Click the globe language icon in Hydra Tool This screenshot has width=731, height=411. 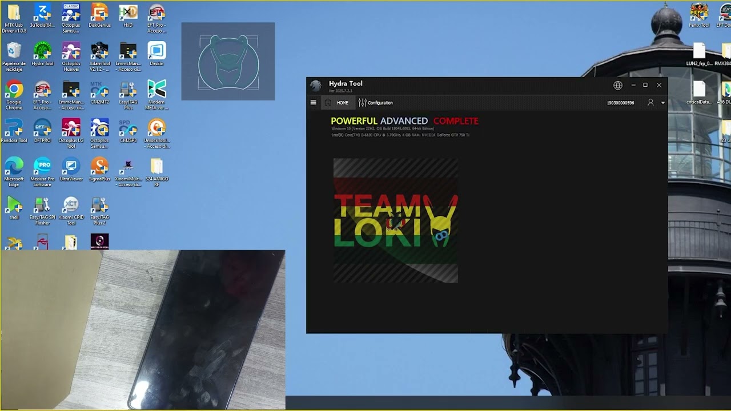[x=618, y=85]
